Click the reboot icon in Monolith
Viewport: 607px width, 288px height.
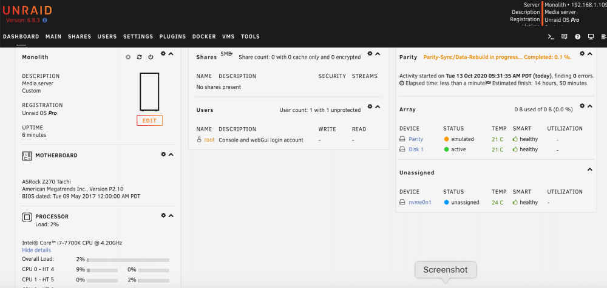click(x=140, y=57)
